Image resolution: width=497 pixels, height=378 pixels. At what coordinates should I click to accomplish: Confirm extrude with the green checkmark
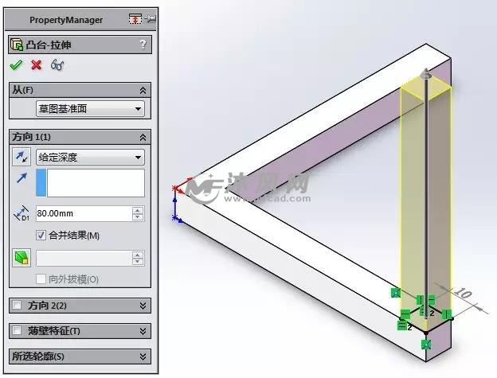click(x=16, y=65)
